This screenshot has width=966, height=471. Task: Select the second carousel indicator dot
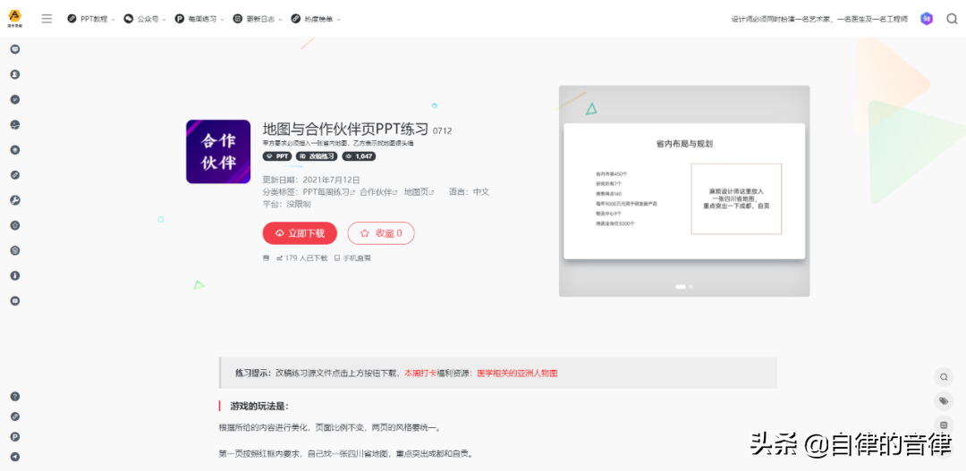pos(691,287)
